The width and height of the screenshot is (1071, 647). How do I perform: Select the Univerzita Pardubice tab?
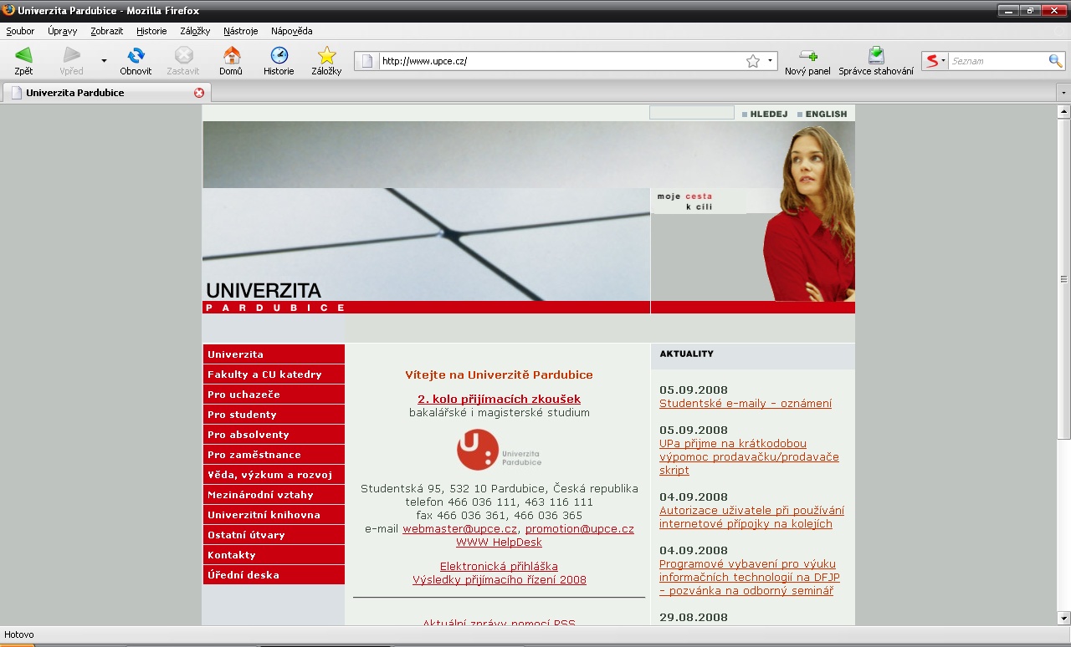105,93
